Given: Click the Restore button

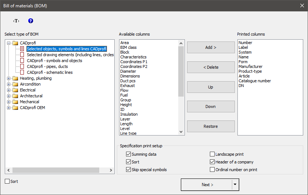Looking at the screenshot, I should click(x=211, y=126).
